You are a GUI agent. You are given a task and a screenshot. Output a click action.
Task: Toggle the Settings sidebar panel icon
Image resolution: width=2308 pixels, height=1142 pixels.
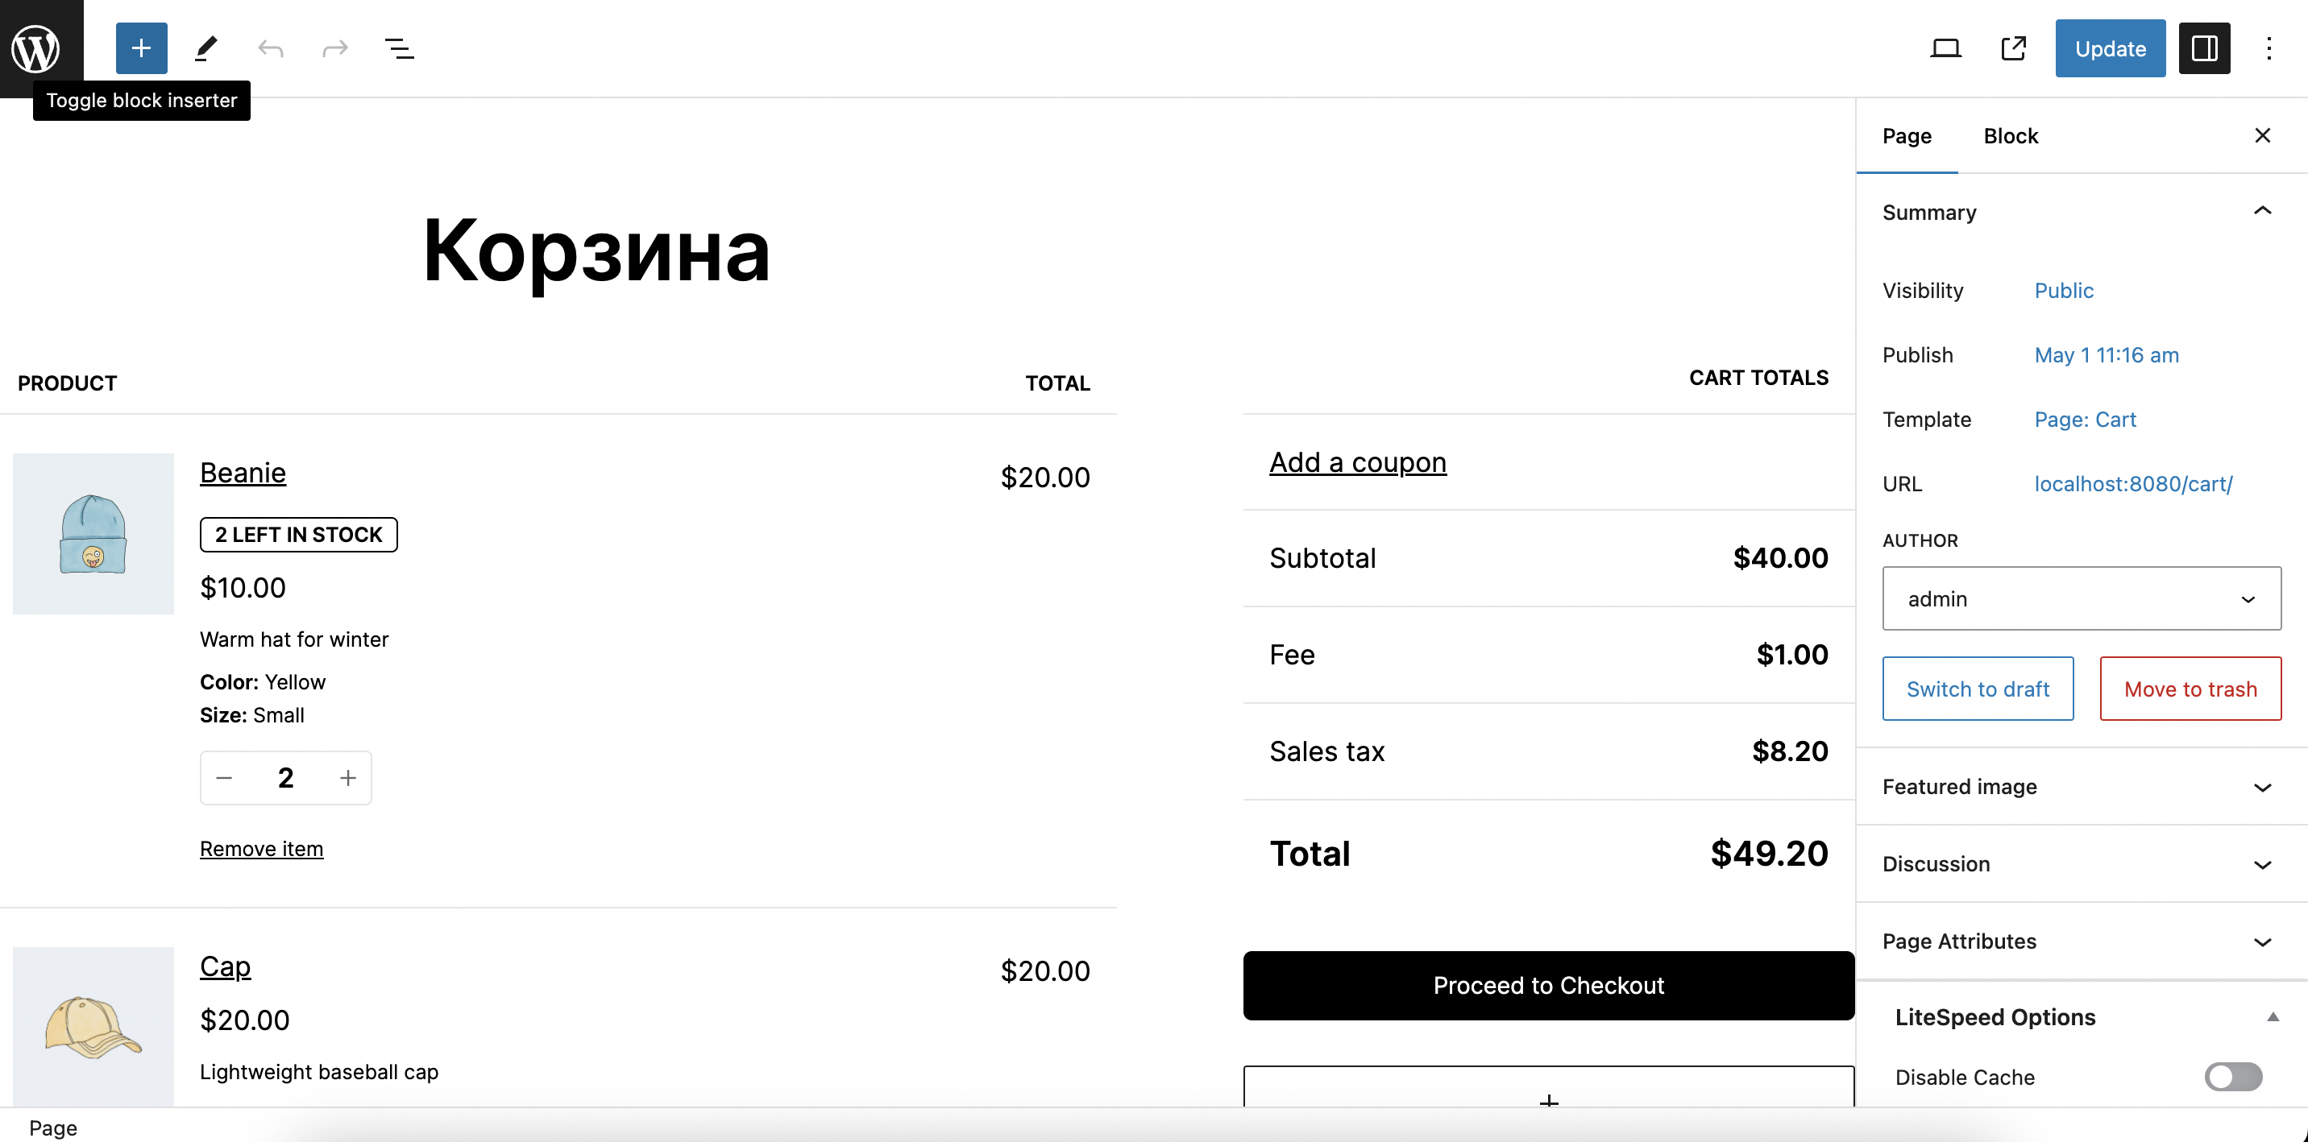point(2204,48)
